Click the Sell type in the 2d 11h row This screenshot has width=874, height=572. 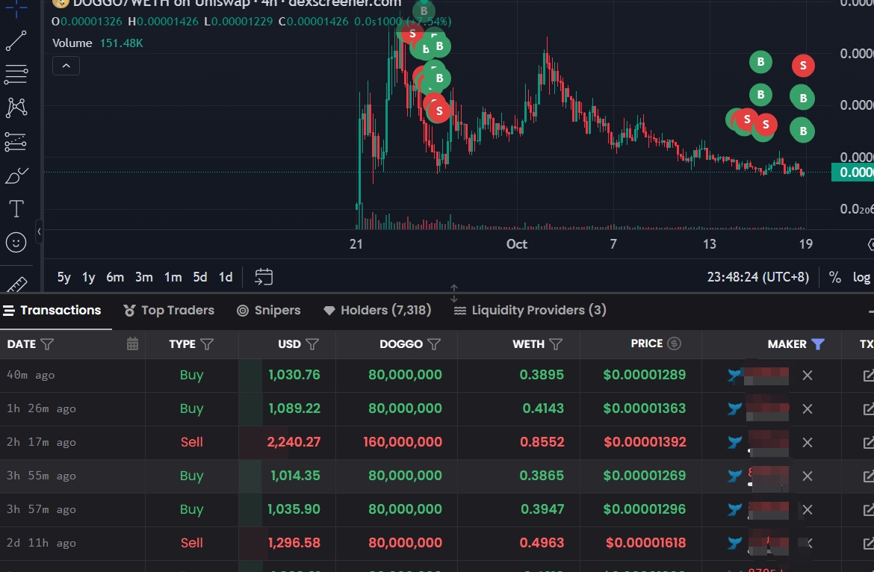pos(192,542)
